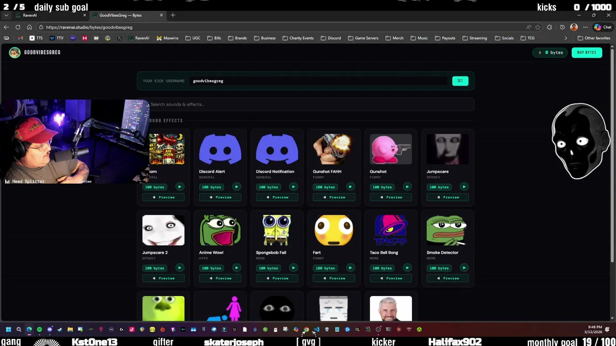616x346 pixels.
Task: Preview the Jumpscare sound
Action: click(448, 197)
